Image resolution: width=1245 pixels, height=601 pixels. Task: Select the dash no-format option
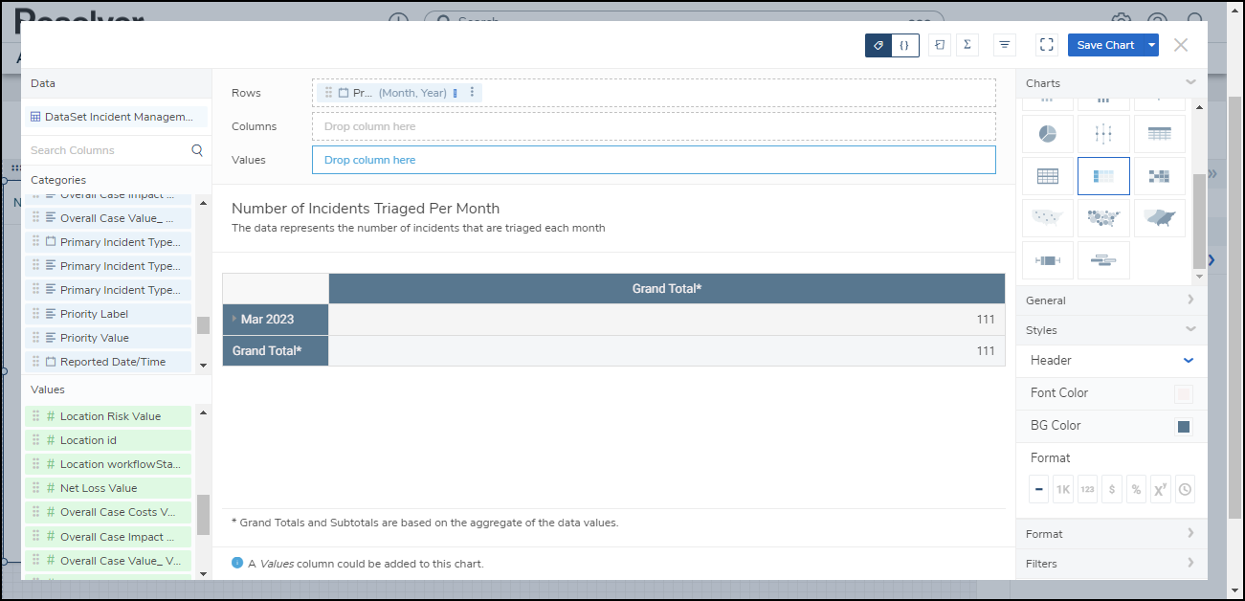[1038, 489]
